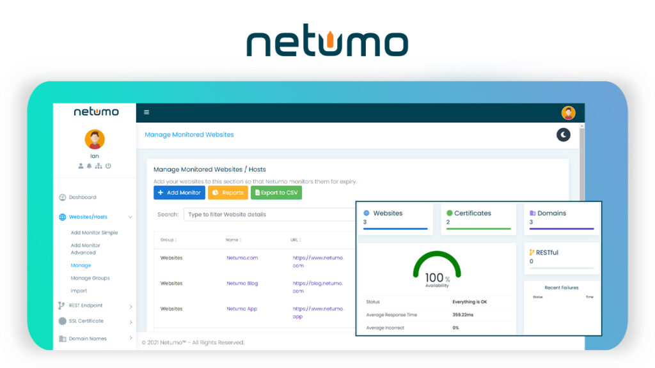Click the Export to CSV button
The width and height of the screenshot is (655, 368).
click(x=276, y=193)
